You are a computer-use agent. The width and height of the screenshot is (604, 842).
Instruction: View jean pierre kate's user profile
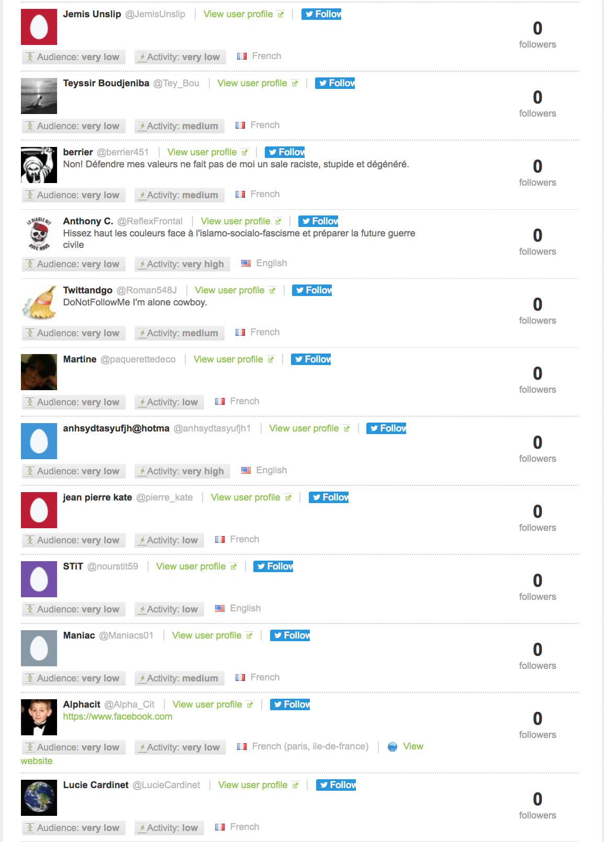pyautogui.click(x=245, y=497)
